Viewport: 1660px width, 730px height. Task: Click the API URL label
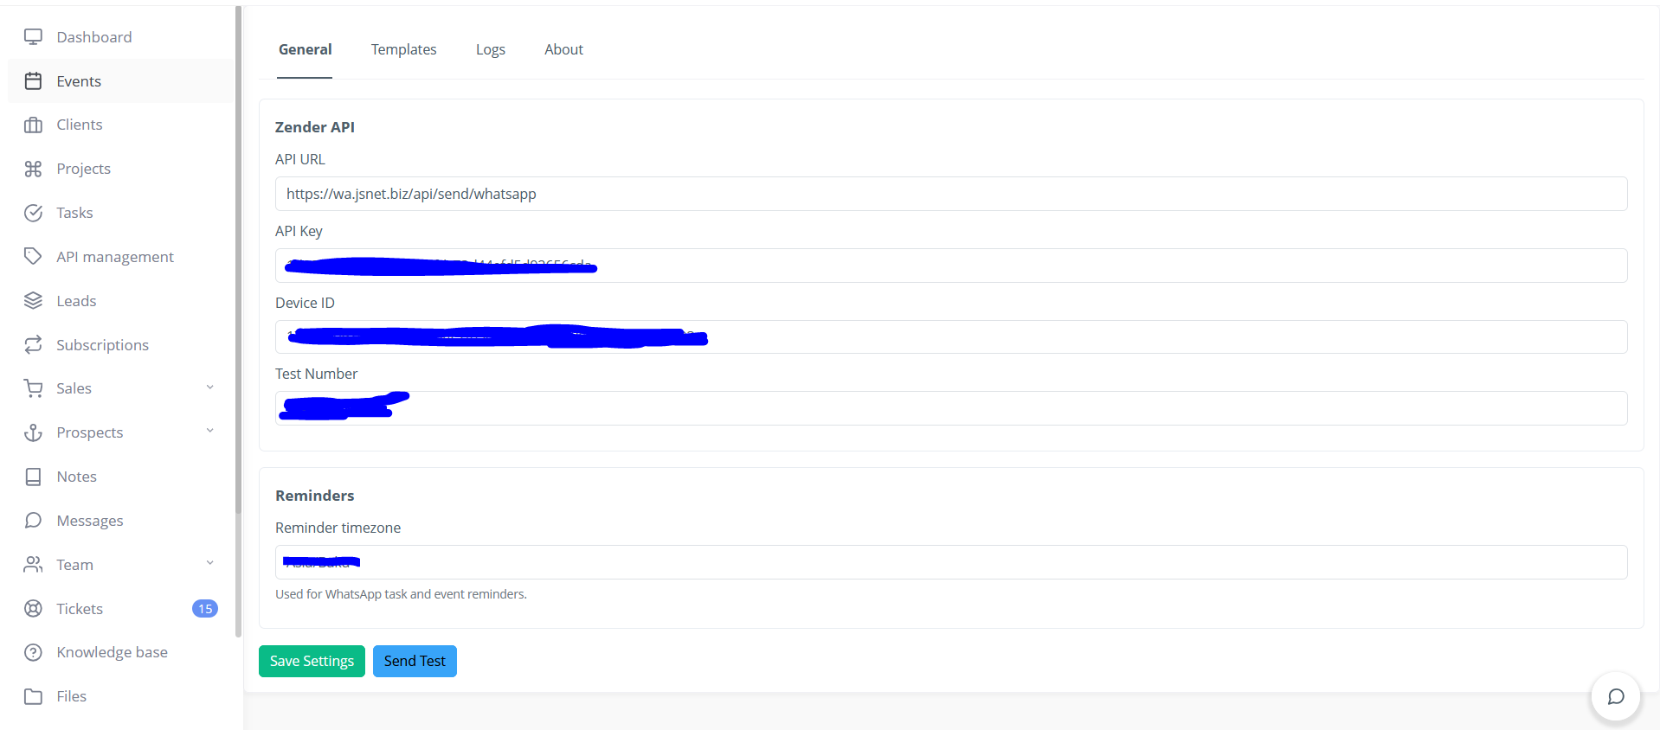300,159
